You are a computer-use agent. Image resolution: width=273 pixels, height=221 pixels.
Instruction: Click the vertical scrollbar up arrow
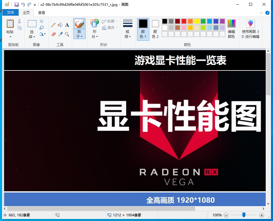pos(268,51)
